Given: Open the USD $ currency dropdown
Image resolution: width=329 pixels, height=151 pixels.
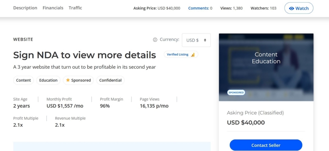Looking at the screenshot, I should [x=196, y=40].
